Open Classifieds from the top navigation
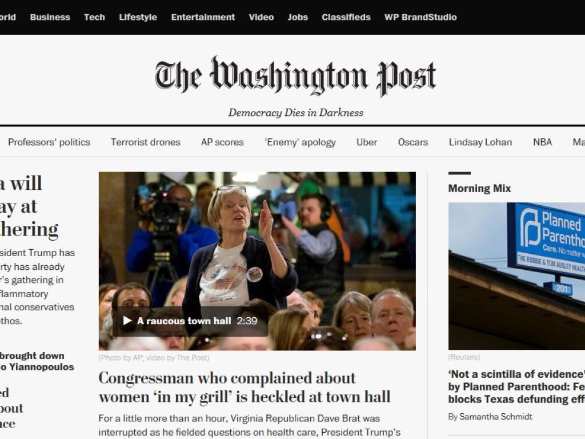 tap(346, 17)
